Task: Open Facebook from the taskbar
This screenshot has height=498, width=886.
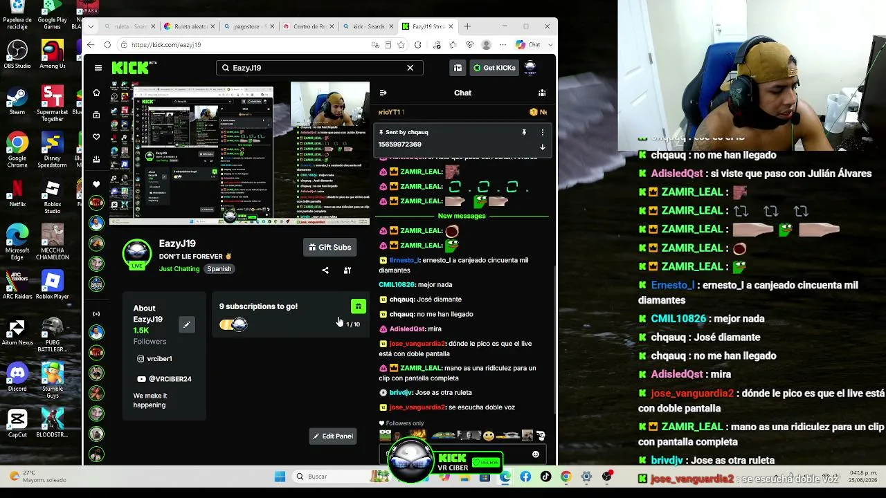Action: [525, 477]
